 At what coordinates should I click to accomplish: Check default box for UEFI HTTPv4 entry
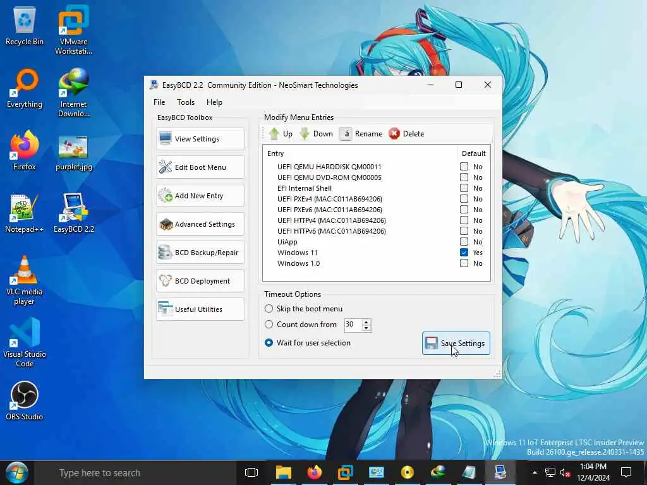tap(464, 220)
